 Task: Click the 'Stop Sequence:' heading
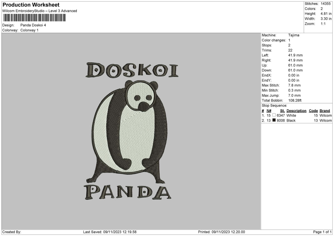click(274, 105)
